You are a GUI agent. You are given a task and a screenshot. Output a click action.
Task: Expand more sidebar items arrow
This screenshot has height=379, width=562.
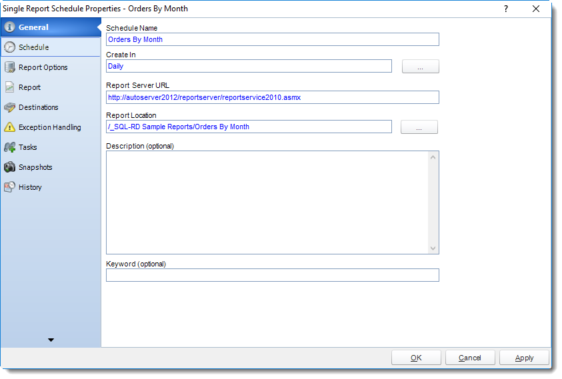51,340
